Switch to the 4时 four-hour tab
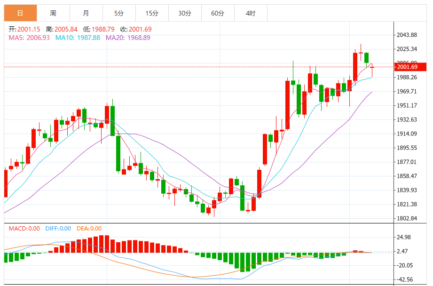This screenshot has width=433, height=286. click(x=251, y=13)
